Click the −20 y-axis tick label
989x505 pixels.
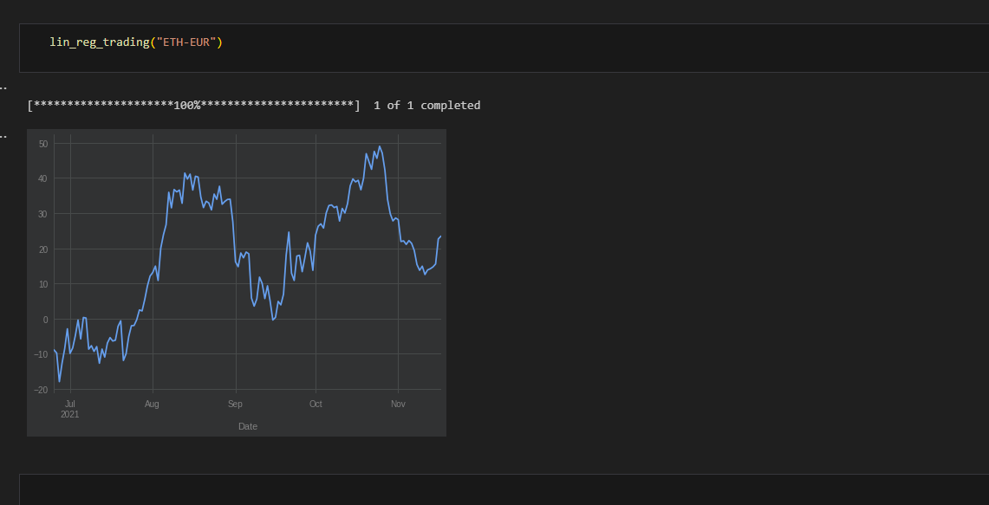[x=41, y=390]
